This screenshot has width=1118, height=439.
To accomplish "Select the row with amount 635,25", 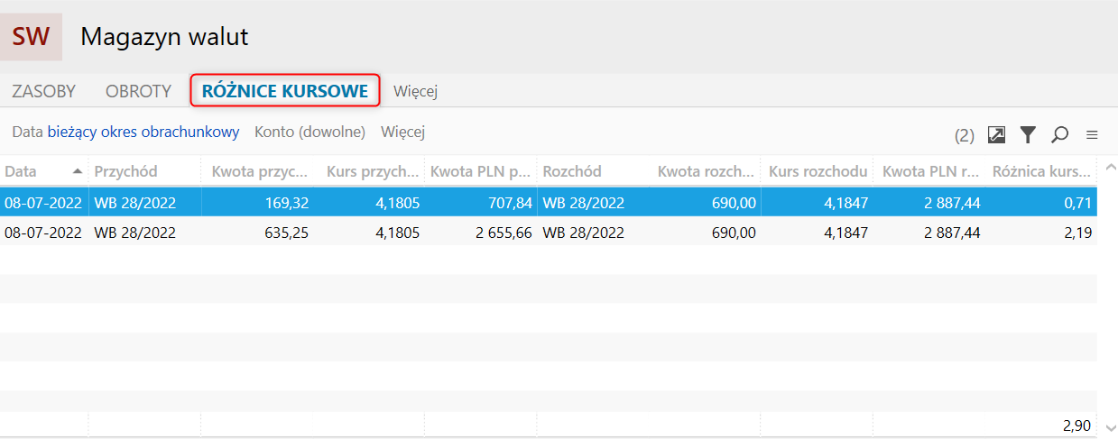I will pos(549,232).
